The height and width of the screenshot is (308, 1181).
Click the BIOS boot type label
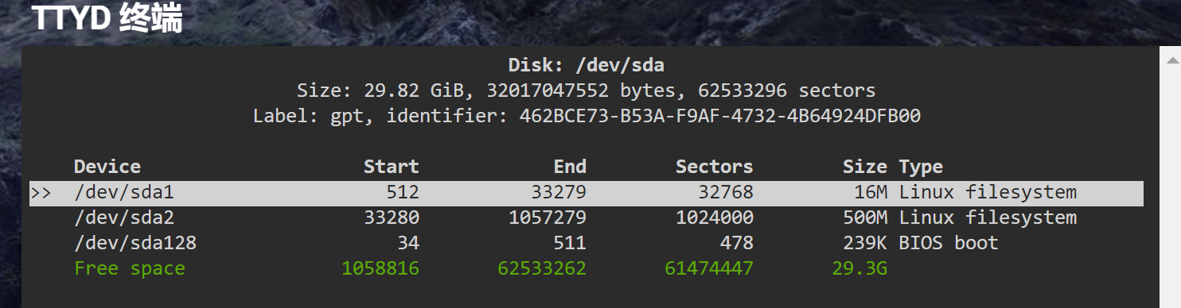click(x=949, y=243)
